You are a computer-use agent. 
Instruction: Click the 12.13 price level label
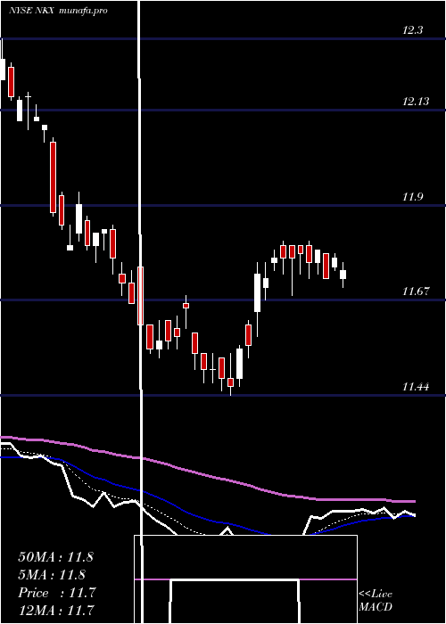coord(416,102)
